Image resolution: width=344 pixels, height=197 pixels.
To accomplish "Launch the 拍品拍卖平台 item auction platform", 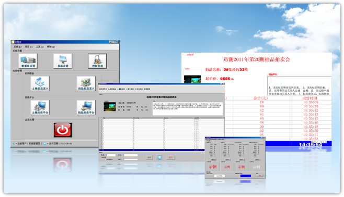I will point(86,107).
